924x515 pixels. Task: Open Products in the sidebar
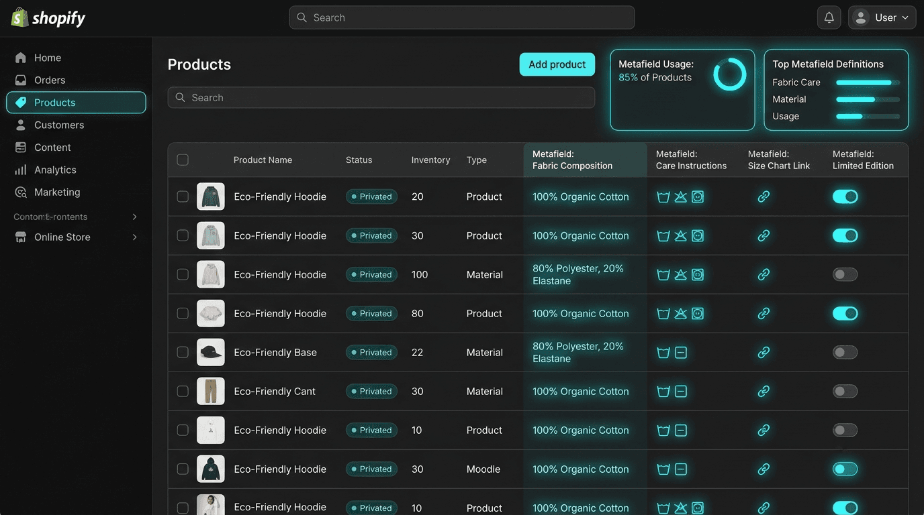click(x=76, y=103)
